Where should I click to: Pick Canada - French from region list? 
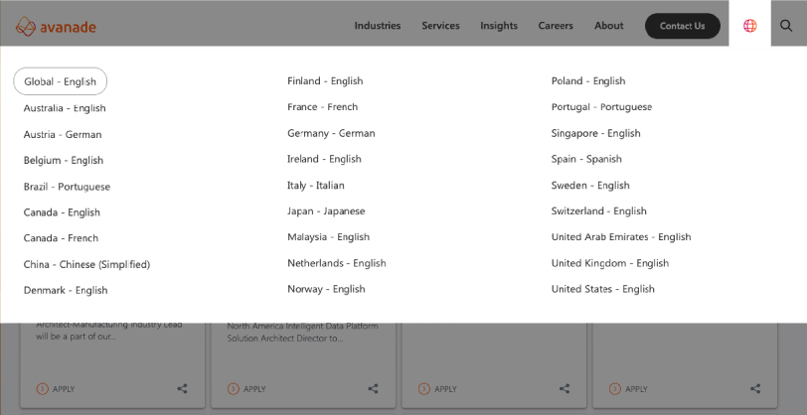[x=61, y=238]
